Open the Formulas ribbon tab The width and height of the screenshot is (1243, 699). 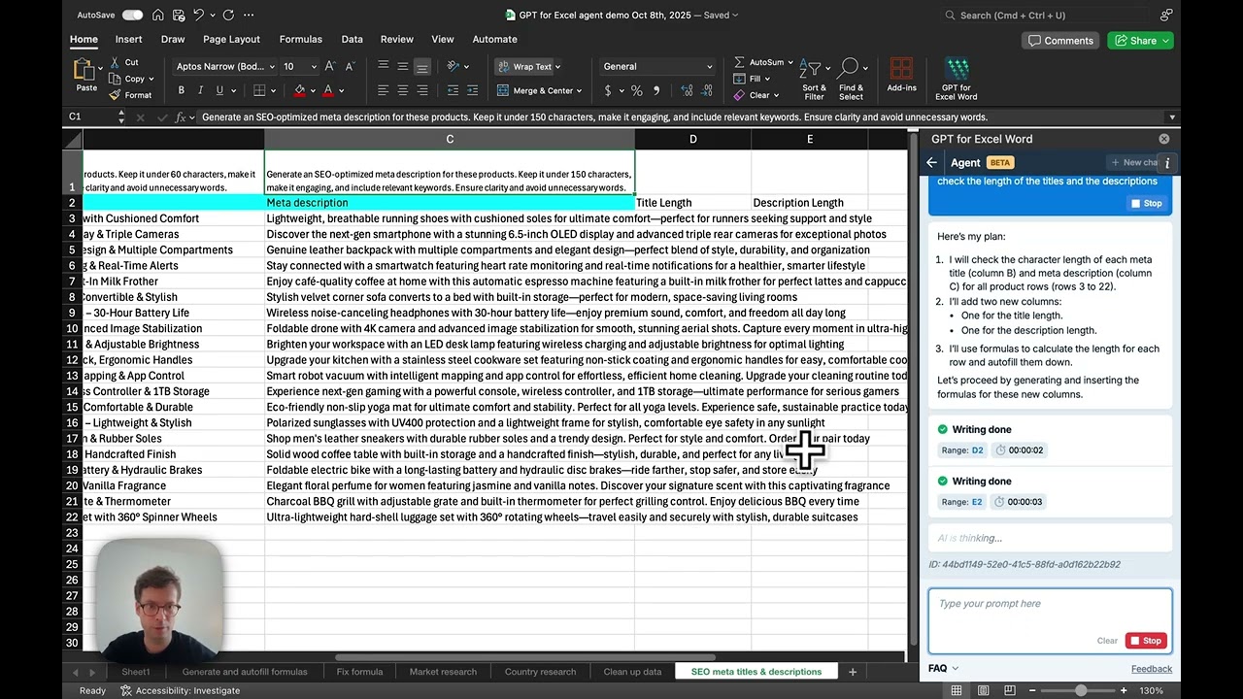tap(300, 39)
